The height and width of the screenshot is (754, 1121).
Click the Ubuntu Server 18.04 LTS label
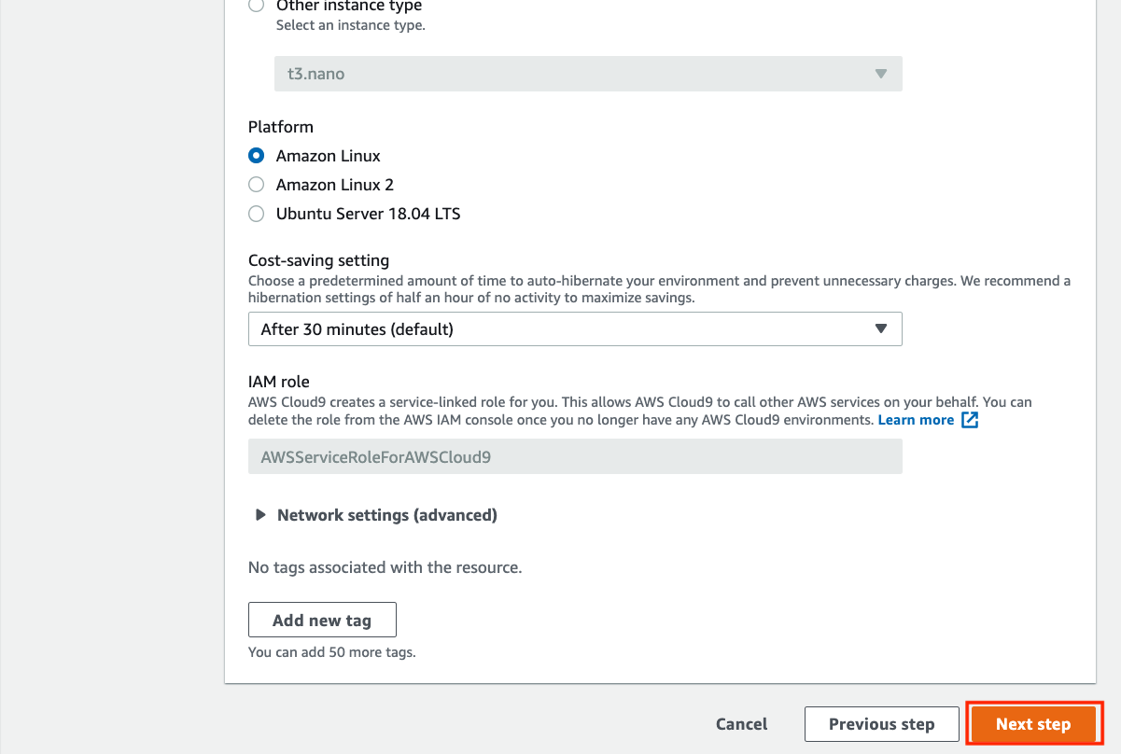tap(368, 214)
